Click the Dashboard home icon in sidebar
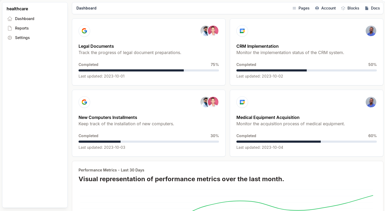 pyautogui.click(x=10, y=19)
